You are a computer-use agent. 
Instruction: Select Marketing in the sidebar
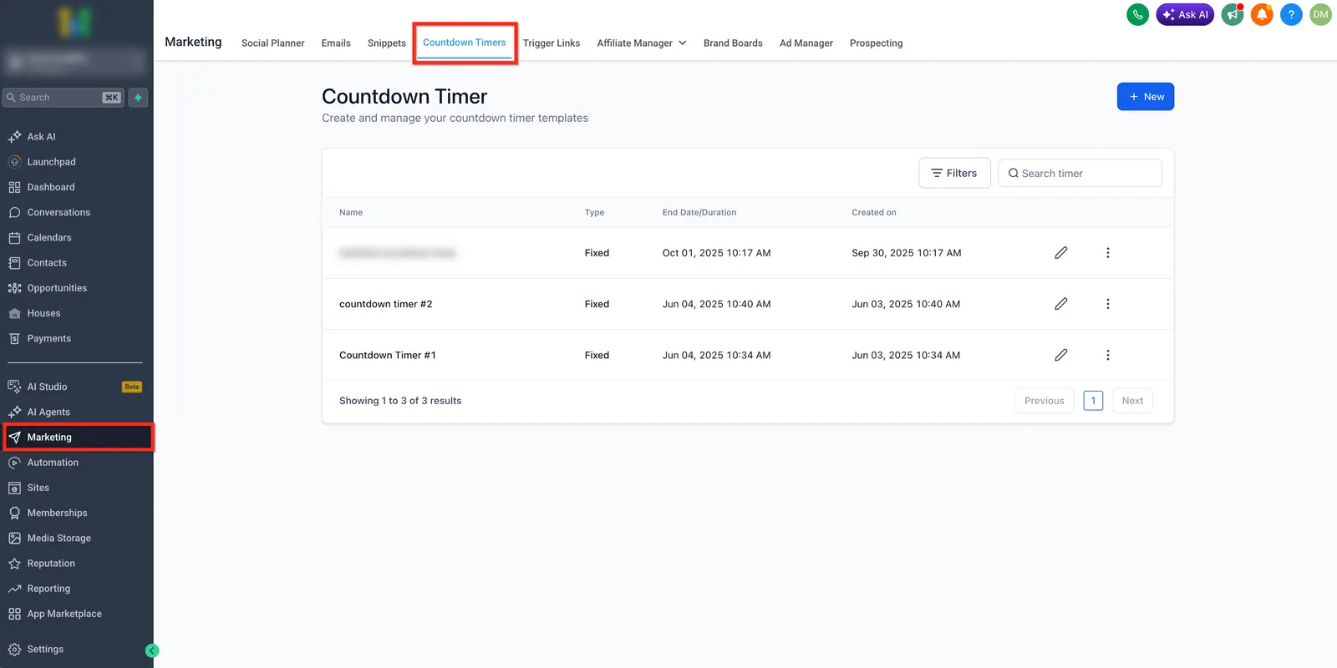click(78, 438)
